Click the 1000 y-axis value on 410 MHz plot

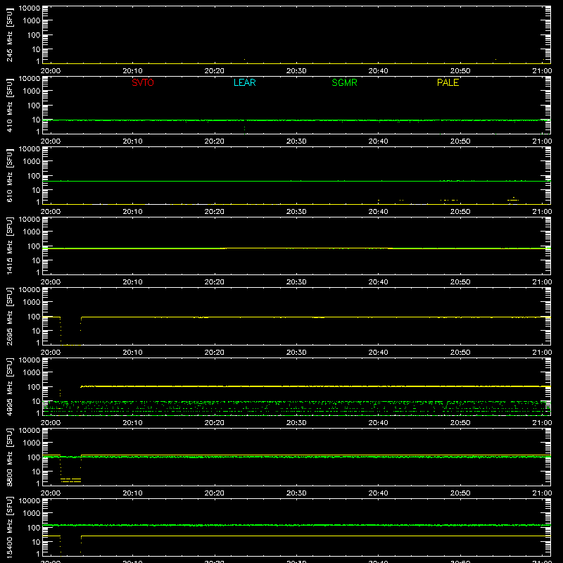[x=32, y=91]
